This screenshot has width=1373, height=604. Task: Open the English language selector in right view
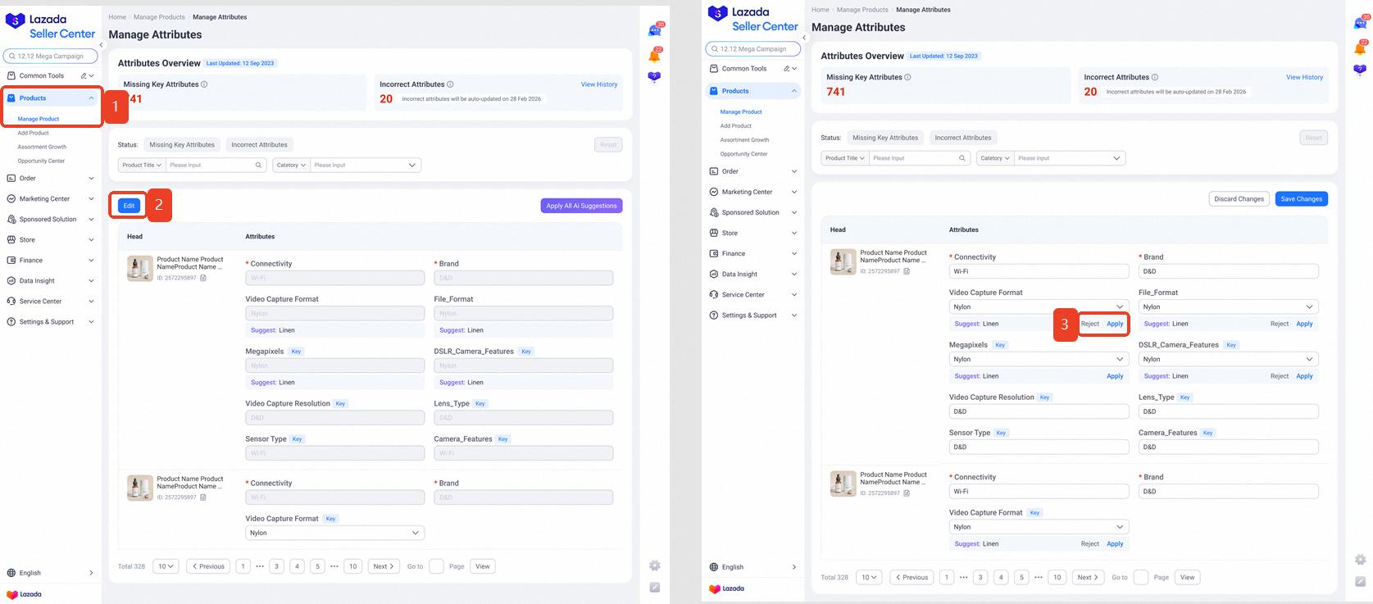coord(753,567)
